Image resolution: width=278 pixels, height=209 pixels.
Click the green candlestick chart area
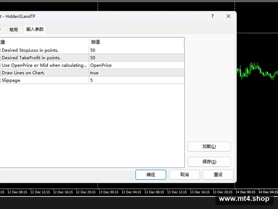(x=258, y=71)
